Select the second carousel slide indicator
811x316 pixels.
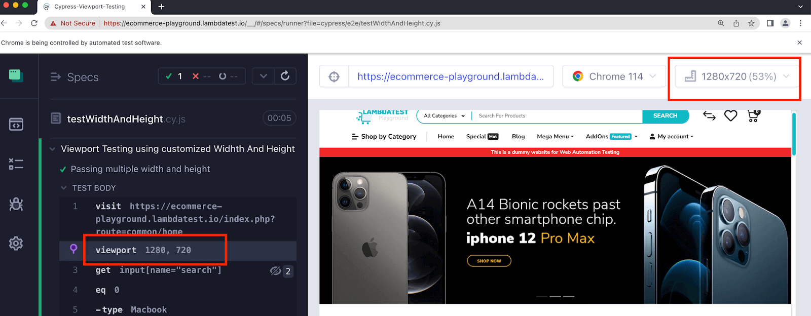click(x=555, y=296)
